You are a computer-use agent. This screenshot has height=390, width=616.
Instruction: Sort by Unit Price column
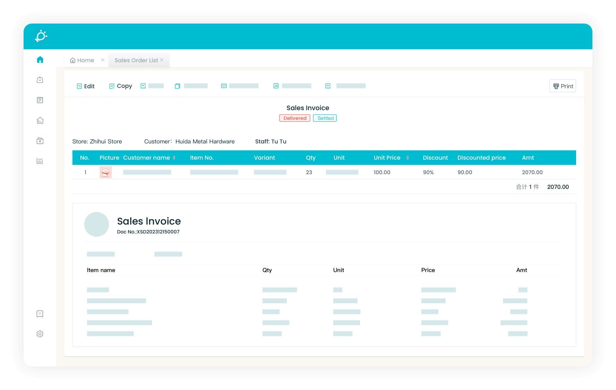pyautogui.click(x=408, y=158)
